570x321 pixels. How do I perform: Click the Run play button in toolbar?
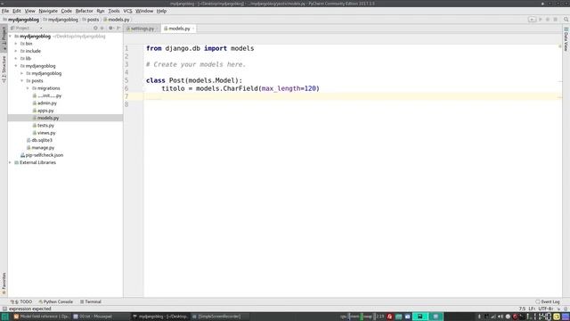(x=541, y=20)
